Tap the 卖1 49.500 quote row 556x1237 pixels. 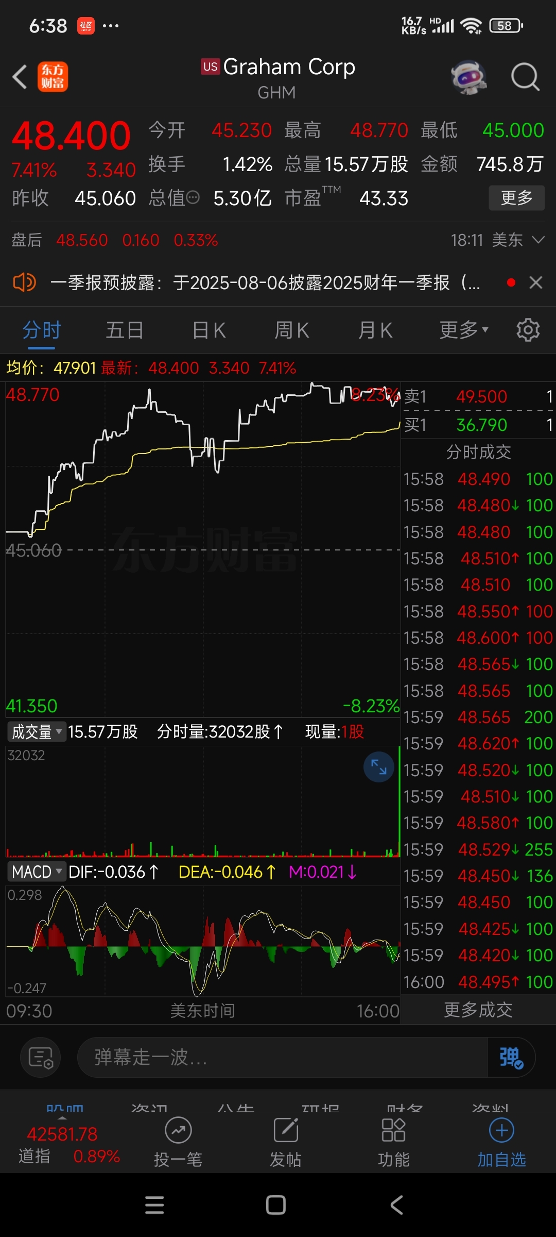click(478, 396)
